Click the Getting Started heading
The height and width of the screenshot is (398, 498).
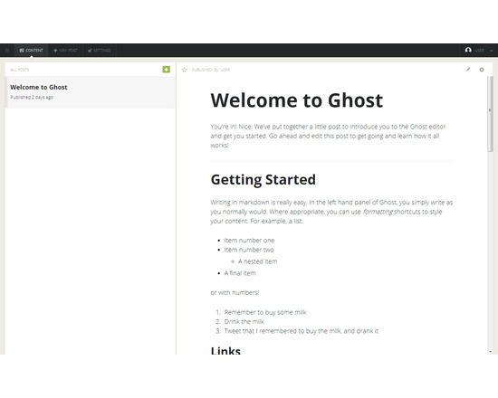tap(263, 180)
